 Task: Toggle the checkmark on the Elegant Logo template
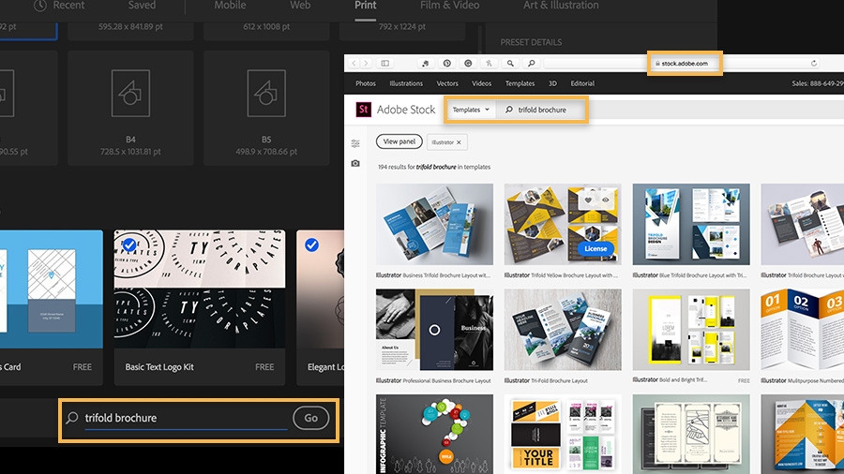(311, 245)
